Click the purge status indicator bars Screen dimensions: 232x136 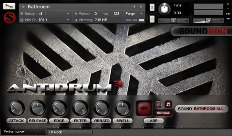[135, 20]
